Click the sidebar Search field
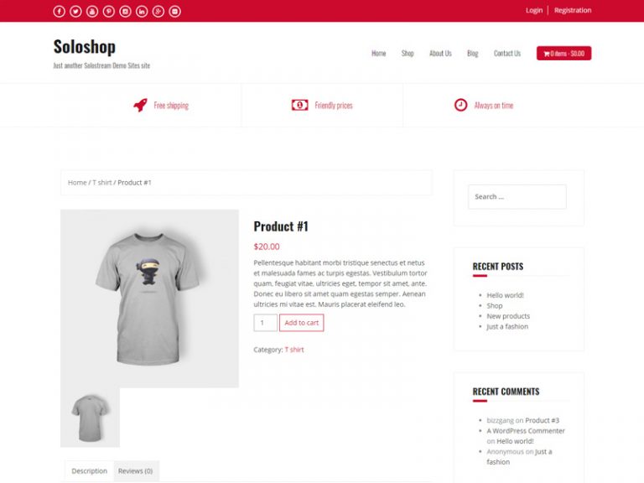 pyautogui.click(x=517, y=197)
